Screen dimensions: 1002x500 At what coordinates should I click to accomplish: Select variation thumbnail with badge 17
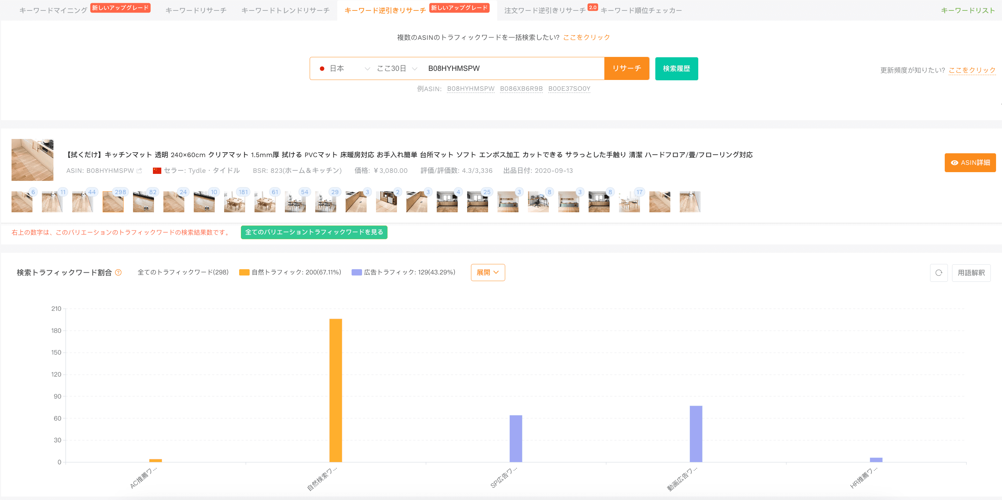tap(629, 201)
